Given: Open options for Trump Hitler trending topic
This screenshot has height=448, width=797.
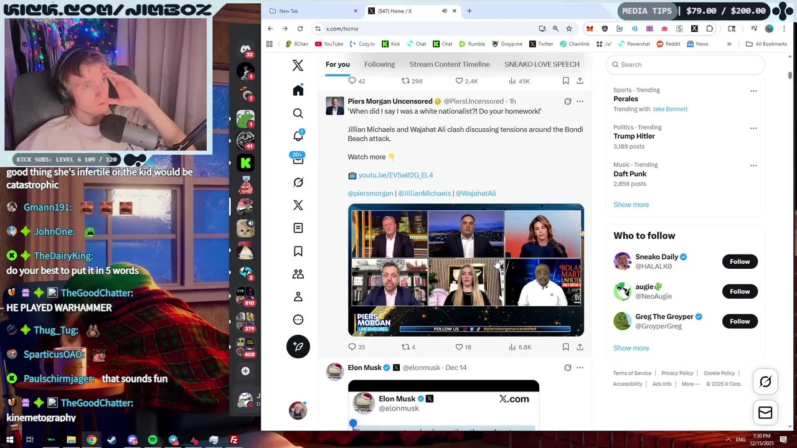Looking at the screenshot, I should tap(753, 128).
